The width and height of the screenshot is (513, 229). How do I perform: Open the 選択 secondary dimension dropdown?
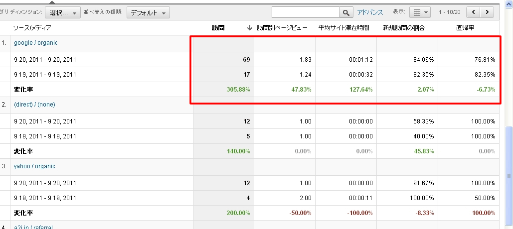(62, 12)
